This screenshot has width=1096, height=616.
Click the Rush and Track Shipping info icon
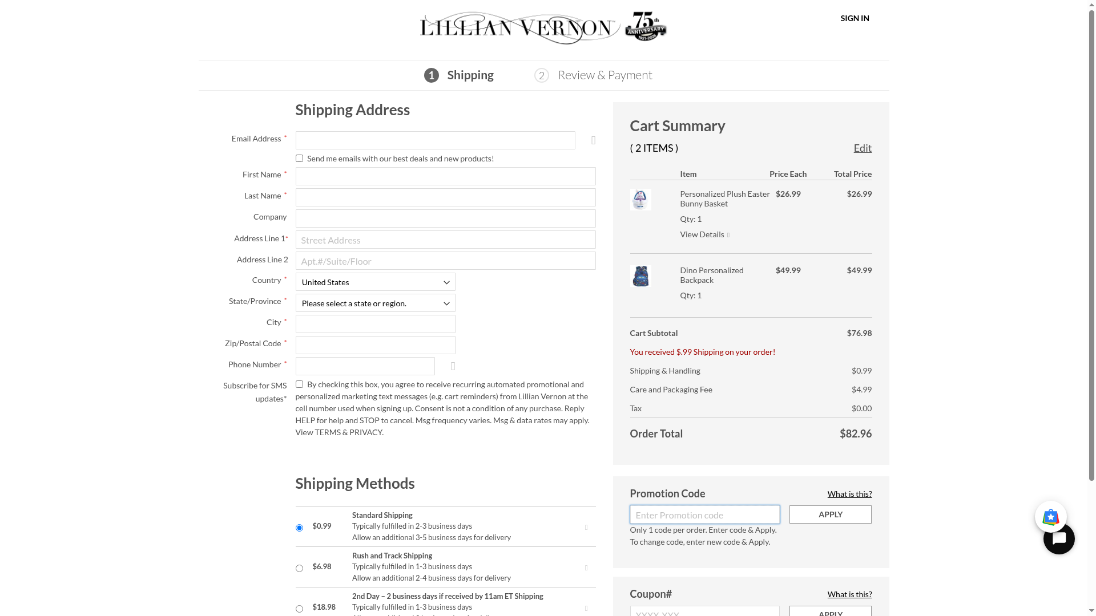[x=586, y=568]
